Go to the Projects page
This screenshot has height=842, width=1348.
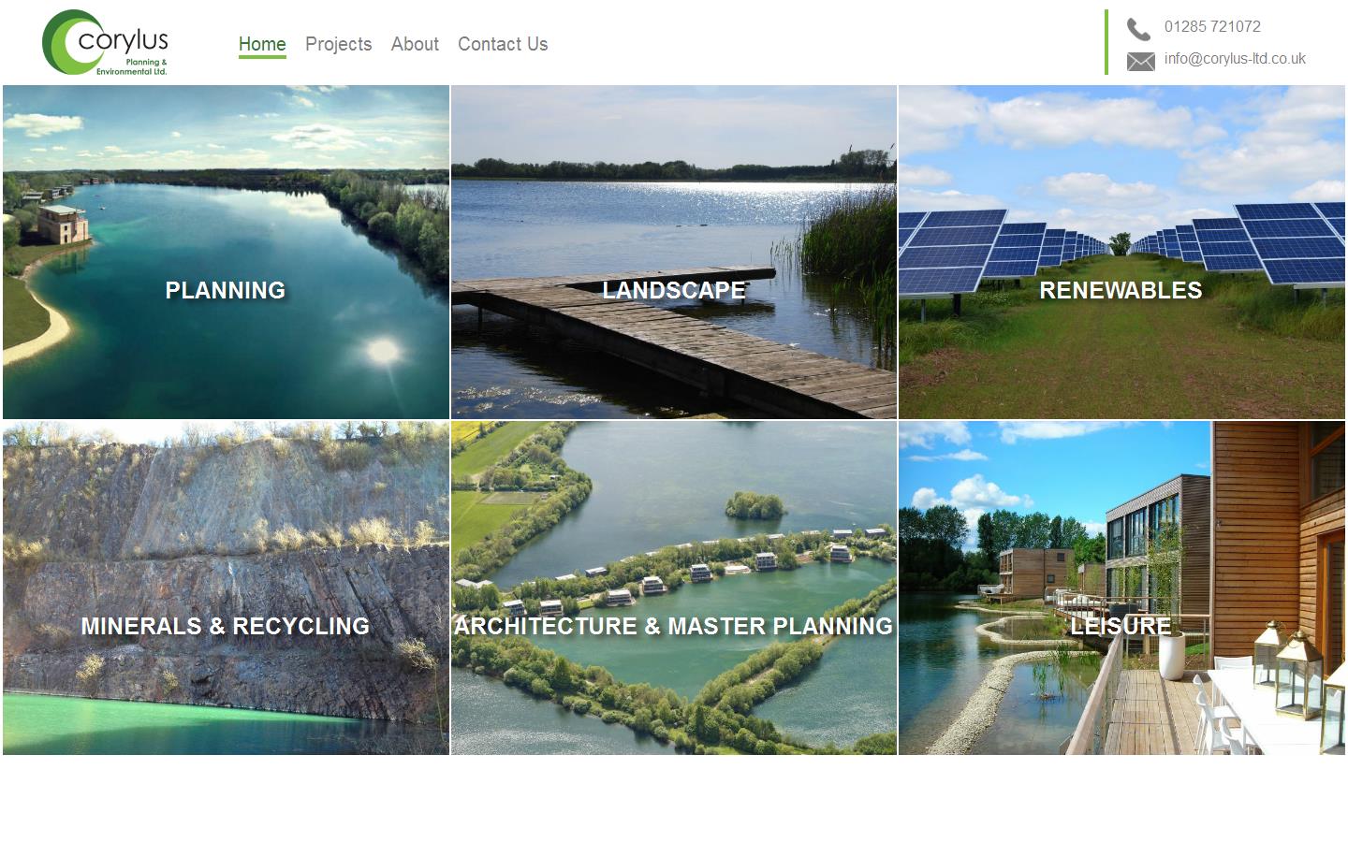pyautogui.click(x=338, y=44)
